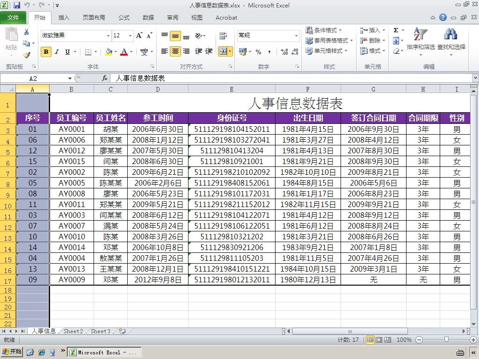Viewport: 479px width, 359px height.
Task: Align text left
Action: pos(165,51)
